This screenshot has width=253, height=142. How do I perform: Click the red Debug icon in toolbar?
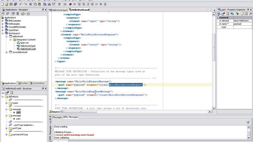[x=70, y=4]
